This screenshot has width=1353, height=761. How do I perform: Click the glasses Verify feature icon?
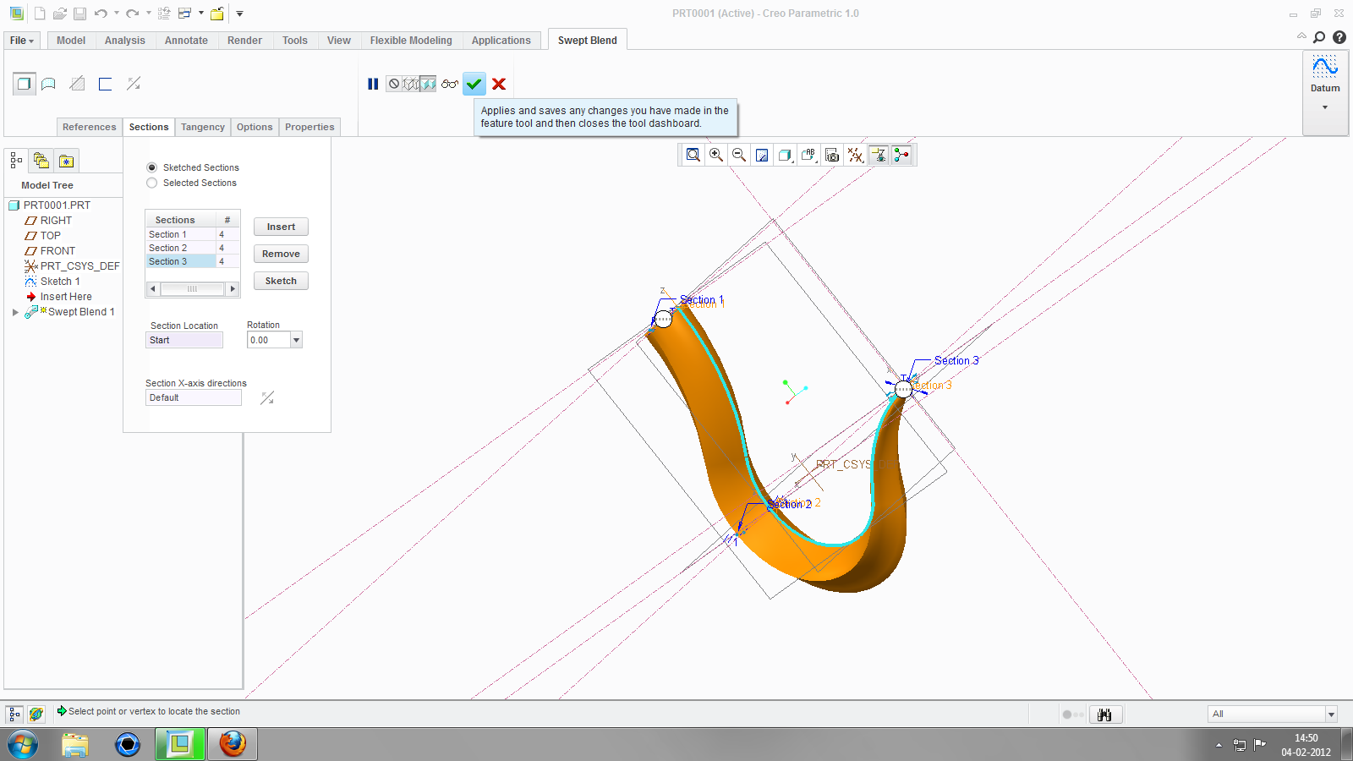click(450, 84)
